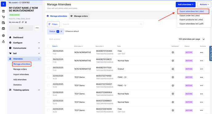Click validated icon for barcode 66408270135460

pos(173,52)
